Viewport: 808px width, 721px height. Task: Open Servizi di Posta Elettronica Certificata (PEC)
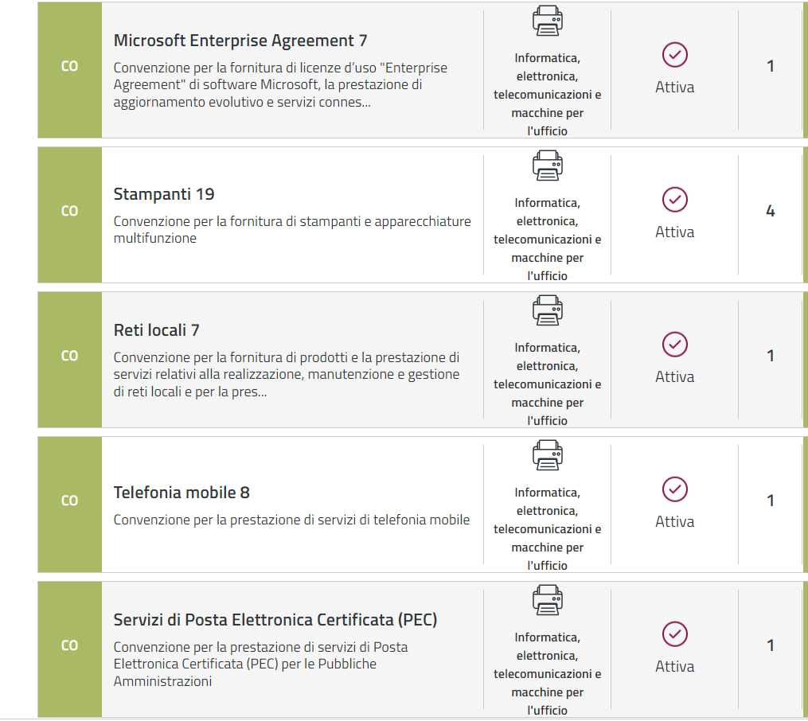point(275,620)
